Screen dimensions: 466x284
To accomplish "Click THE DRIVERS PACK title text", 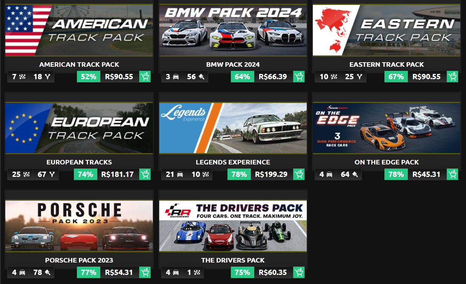I will (x=233, y=260).
